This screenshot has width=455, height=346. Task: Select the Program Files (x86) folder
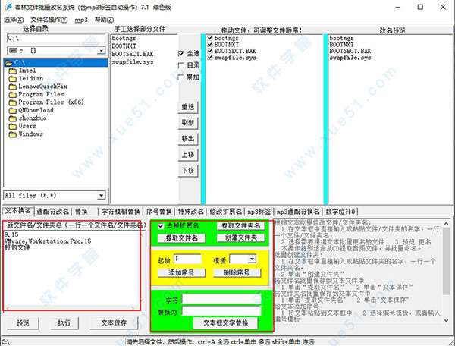pos(51,102)
